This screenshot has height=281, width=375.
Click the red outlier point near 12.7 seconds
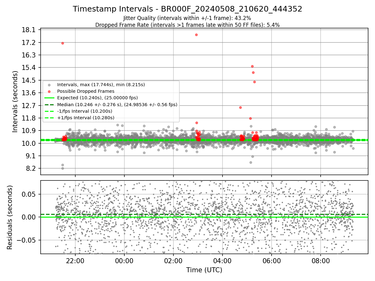point(240,107)
